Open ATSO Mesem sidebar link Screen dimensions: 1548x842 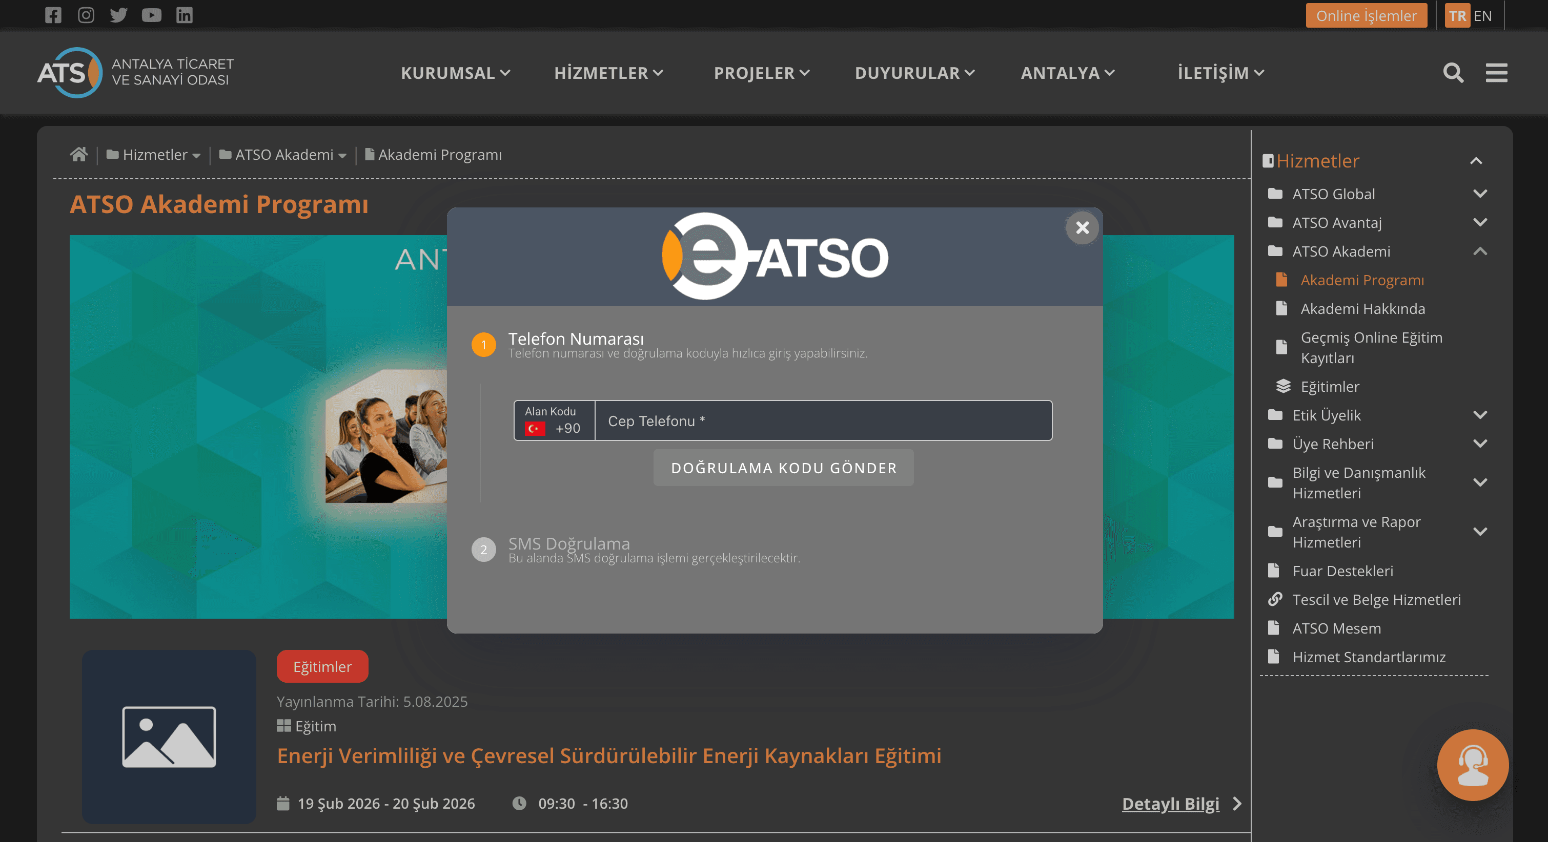(x=1336, y=628)
